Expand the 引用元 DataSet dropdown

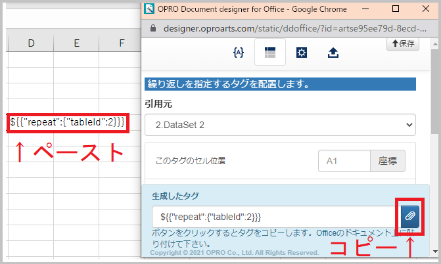(x=280, y=124)
